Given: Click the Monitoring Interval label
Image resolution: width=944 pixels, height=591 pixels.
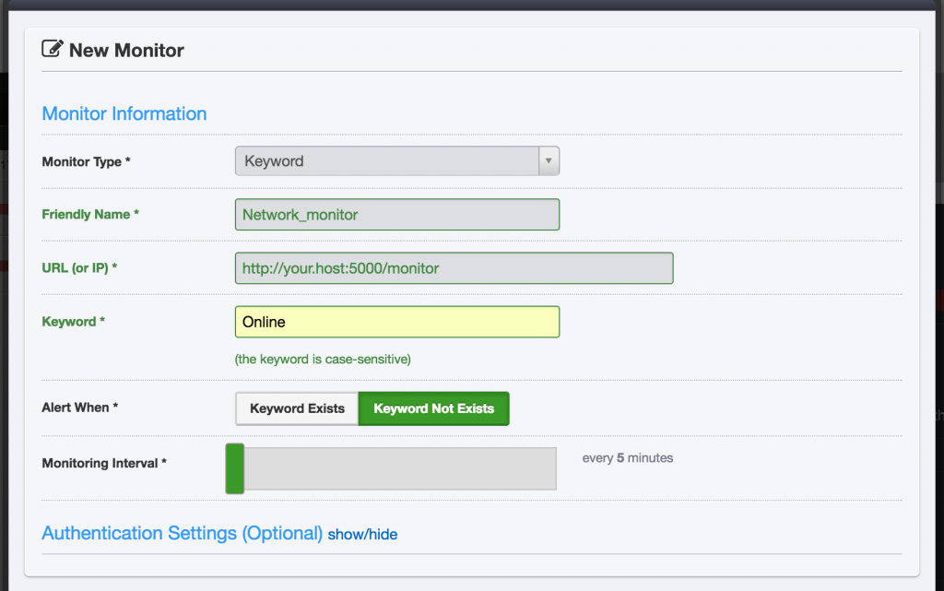Looking at the screenshot, I should click(104, 464).
